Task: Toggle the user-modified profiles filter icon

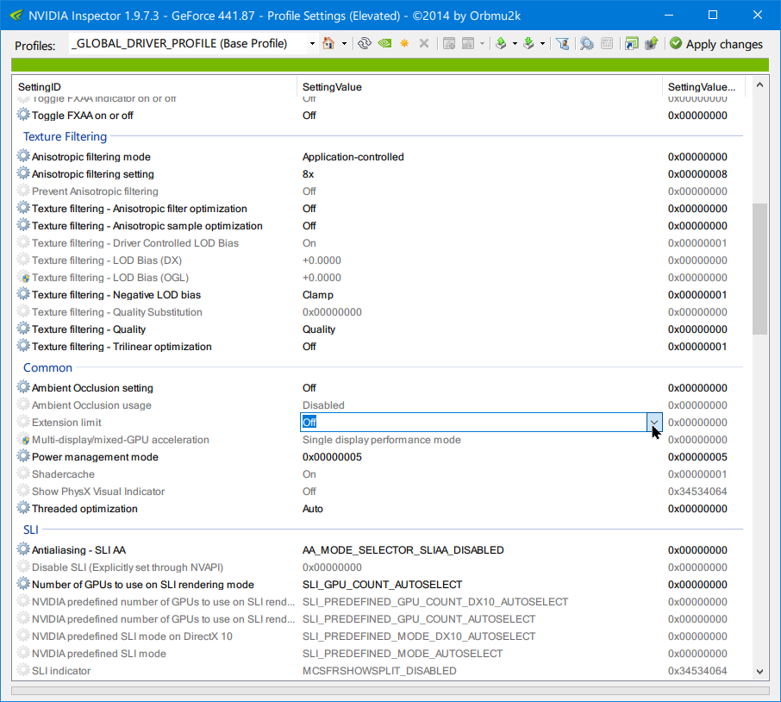Action: (x=563, y=44)
